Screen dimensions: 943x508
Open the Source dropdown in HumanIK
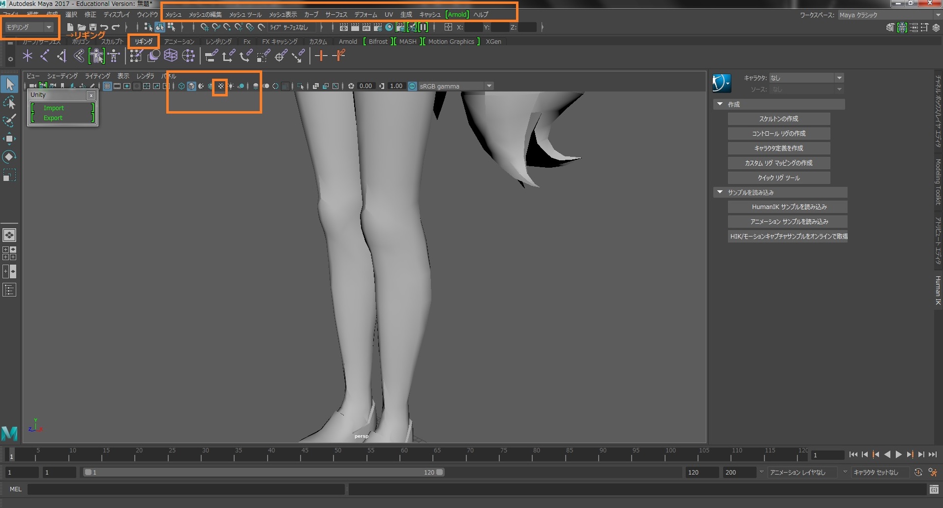pos(807,90)
